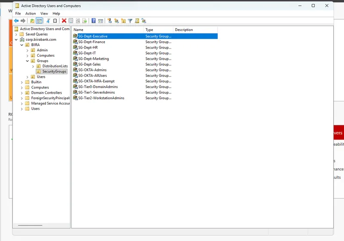Collapse the BIIRA organizational unit

[22, 45]
